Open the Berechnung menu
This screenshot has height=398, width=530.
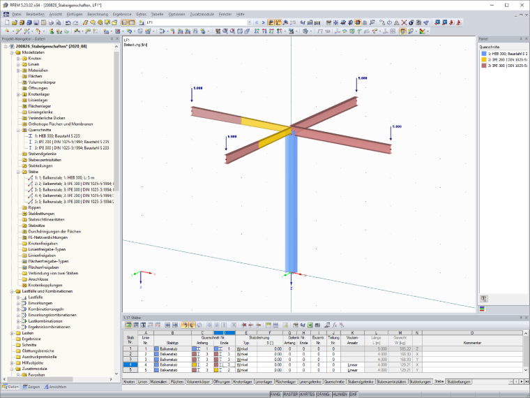pos(98,14)
